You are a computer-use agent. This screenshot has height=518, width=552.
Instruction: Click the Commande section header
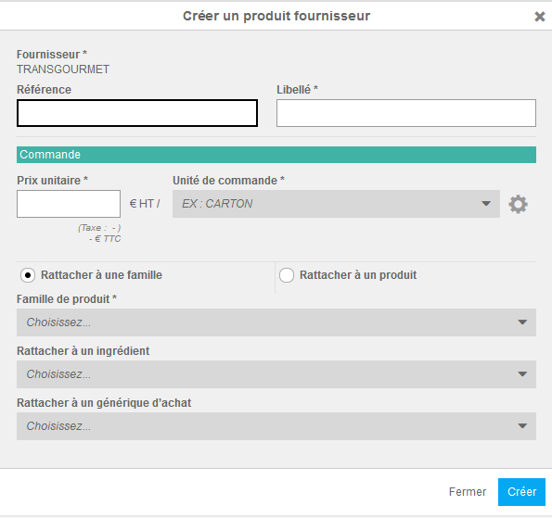pyautogui.click(x=276, y=155)
